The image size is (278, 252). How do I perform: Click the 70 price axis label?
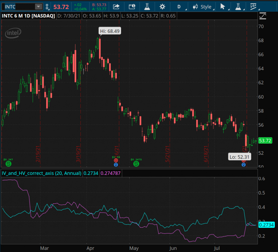(x=261, y=26)
